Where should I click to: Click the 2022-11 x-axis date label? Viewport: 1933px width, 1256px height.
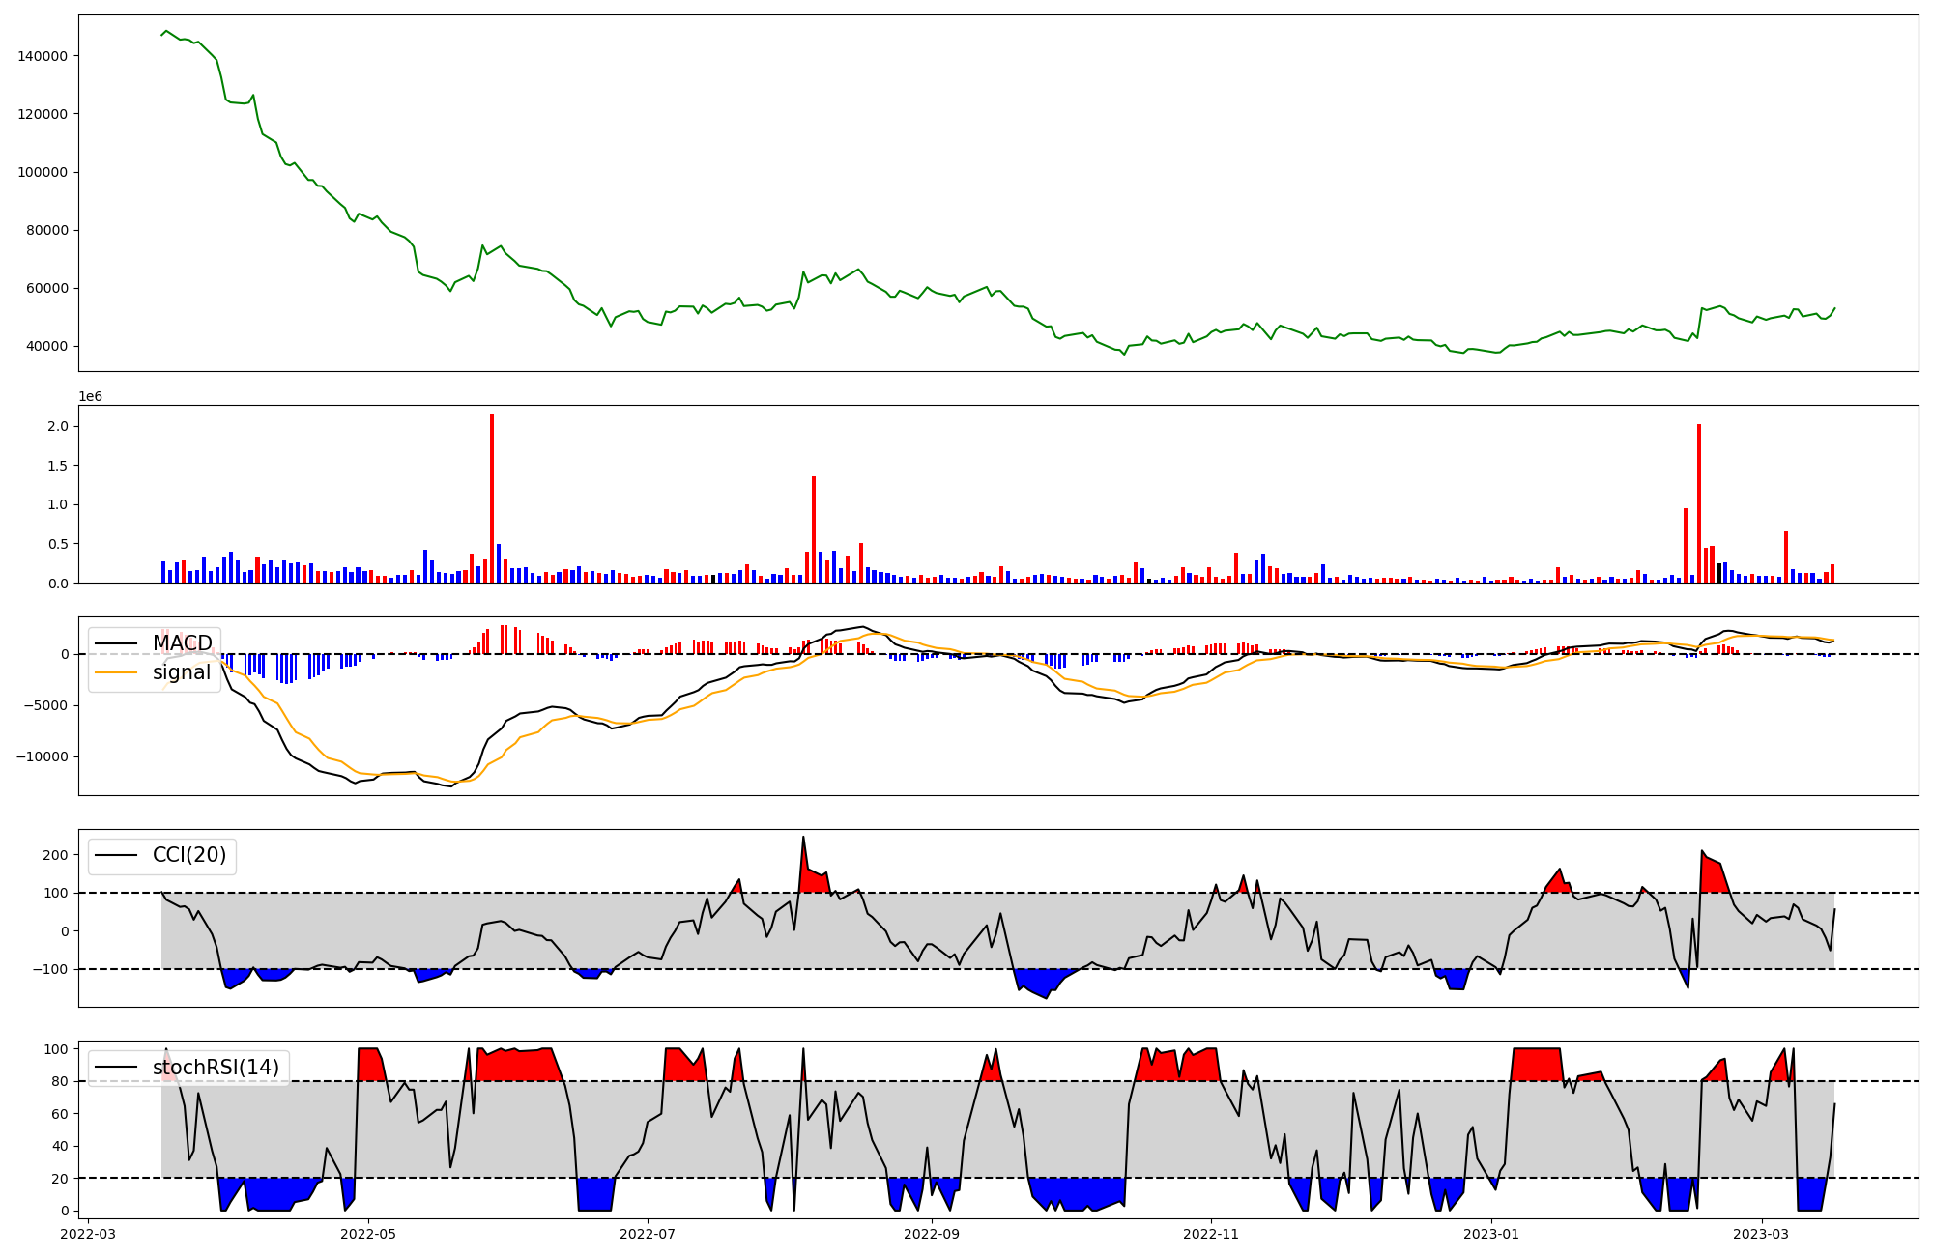(x=1211, y=1234)
